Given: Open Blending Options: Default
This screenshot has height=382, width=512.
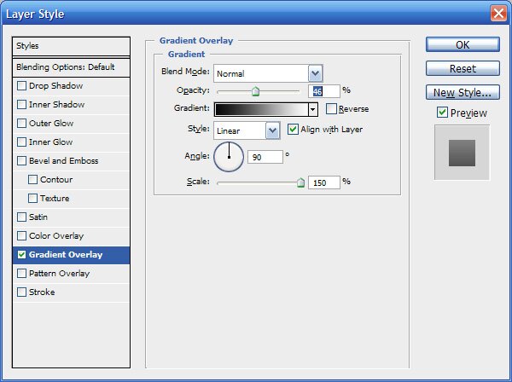Looking at the screenshot, I should [x=71, y=67].
